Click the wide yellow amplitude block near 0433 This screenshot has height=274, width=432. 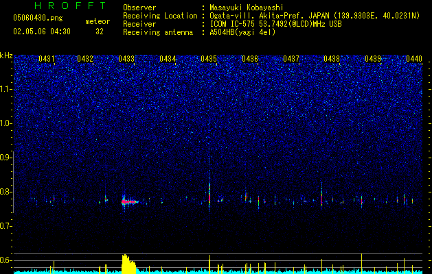tap(129, 263)
